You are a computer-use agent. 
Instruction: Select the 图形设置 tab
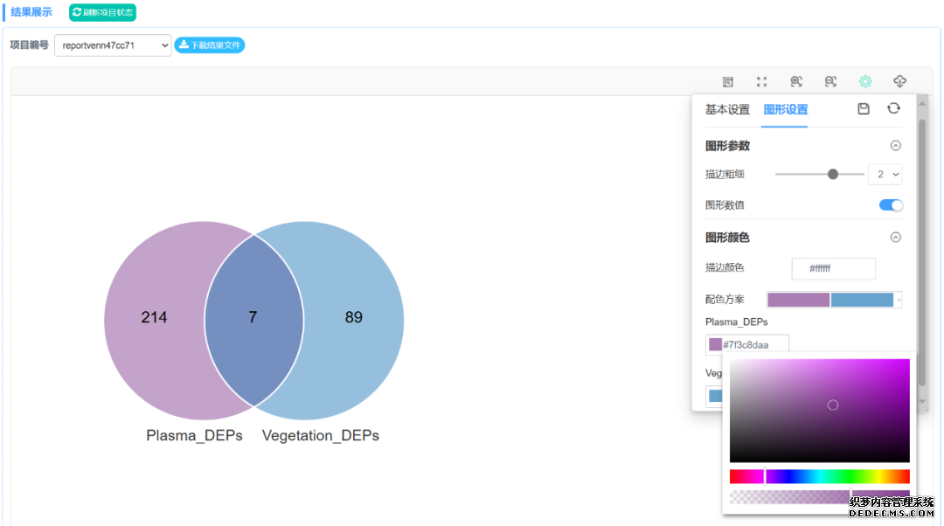coord(785,110)
